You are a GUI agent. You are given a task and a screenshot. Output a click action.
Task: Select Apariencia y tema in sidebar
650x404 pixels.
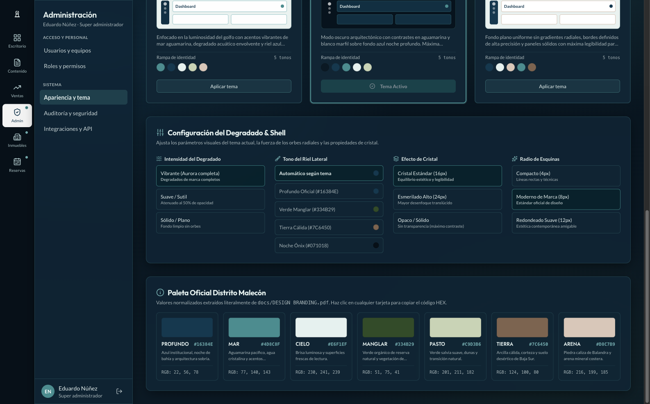pyautogui.click(x=84, y=97)
